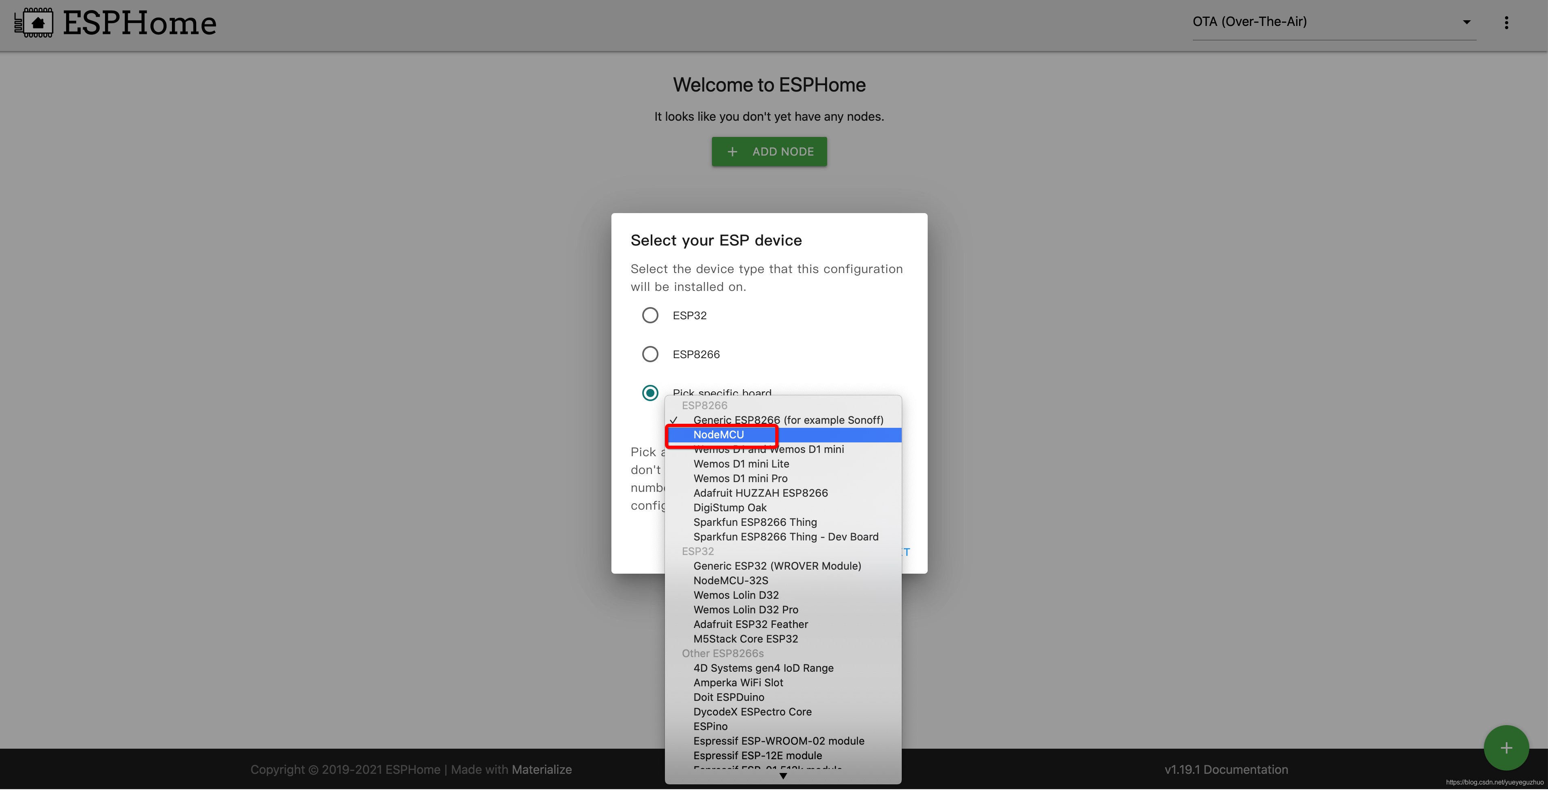Viewport: 1548px width, 790px height.
Task: Click the ESPHome title text
Action: 139,23
